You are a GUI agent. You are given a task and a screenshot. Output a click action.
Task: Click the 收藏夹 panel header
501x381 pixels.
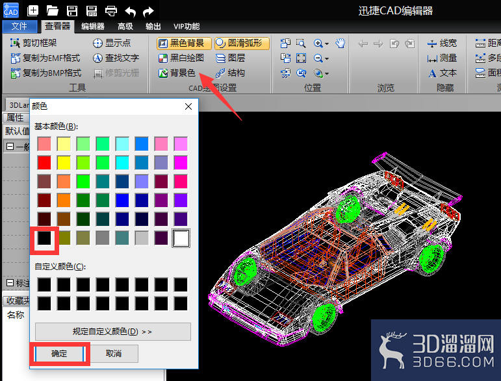[17, 301]
